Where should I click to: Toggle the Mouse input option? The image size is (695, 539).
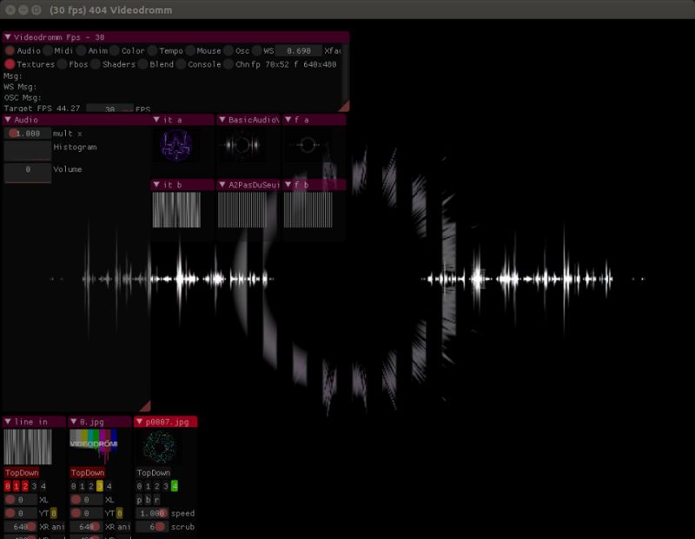click(x=189, y=51)
